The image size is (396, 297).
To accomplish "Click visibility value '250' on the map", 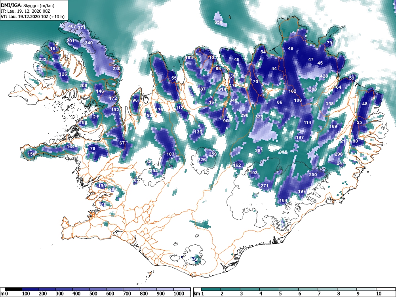I will coord(313,175).
